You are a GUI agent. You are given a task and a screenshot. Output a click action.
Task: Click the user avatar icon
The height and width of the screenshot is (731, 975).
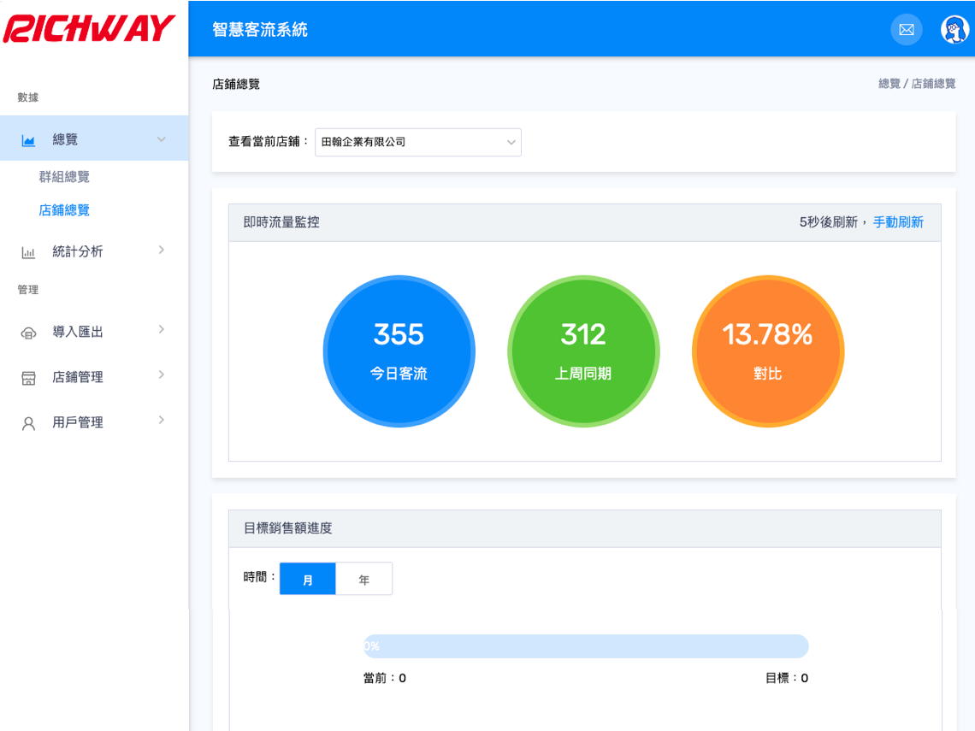point(954,29)
